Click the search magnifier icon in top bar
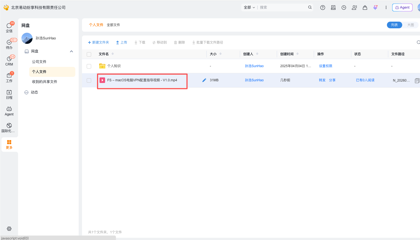 click(310, 7)
